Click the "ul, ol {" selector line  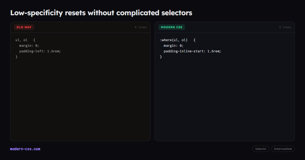(x=25, y=40)
